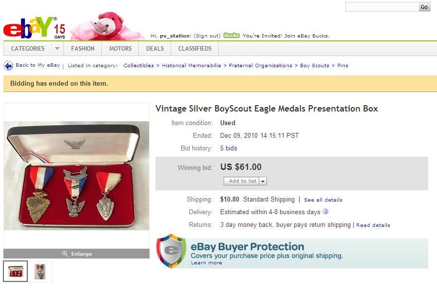Select the second item thumbnail

click(40, 271)
